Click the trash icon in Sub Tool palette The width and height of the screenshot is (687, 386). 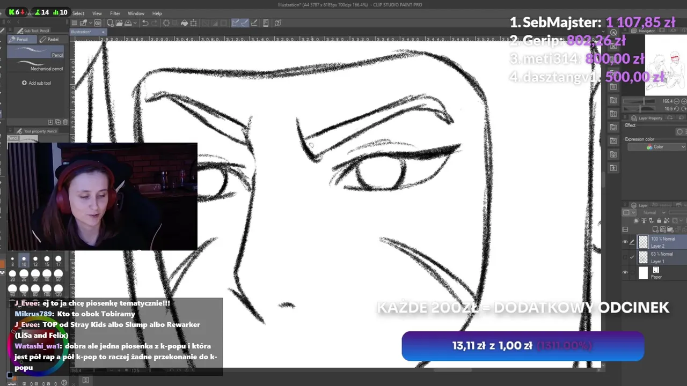[65, 122]
